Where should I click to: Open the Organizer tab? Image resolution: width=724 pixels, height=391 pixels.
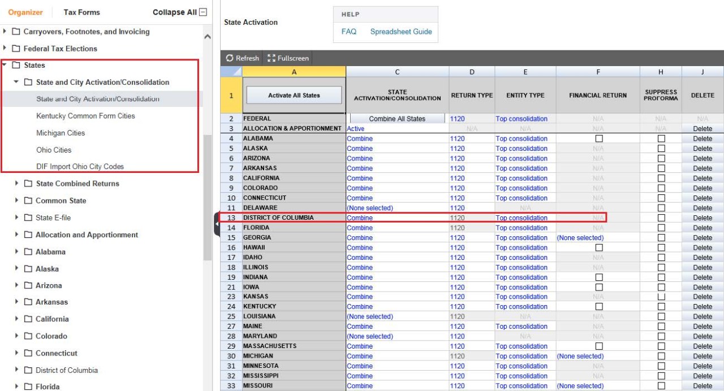pos(25,12)
